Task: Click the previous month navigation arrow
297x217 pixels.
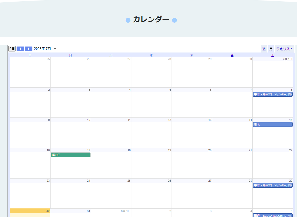Action: pyautogui.click(x=20, y=49)
